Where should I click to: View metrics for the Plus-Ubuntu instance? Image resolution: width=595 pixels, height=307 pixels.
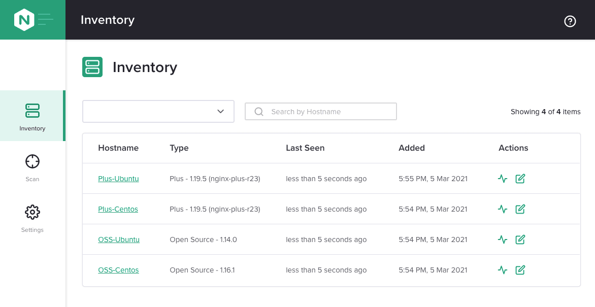coord(503,179)
